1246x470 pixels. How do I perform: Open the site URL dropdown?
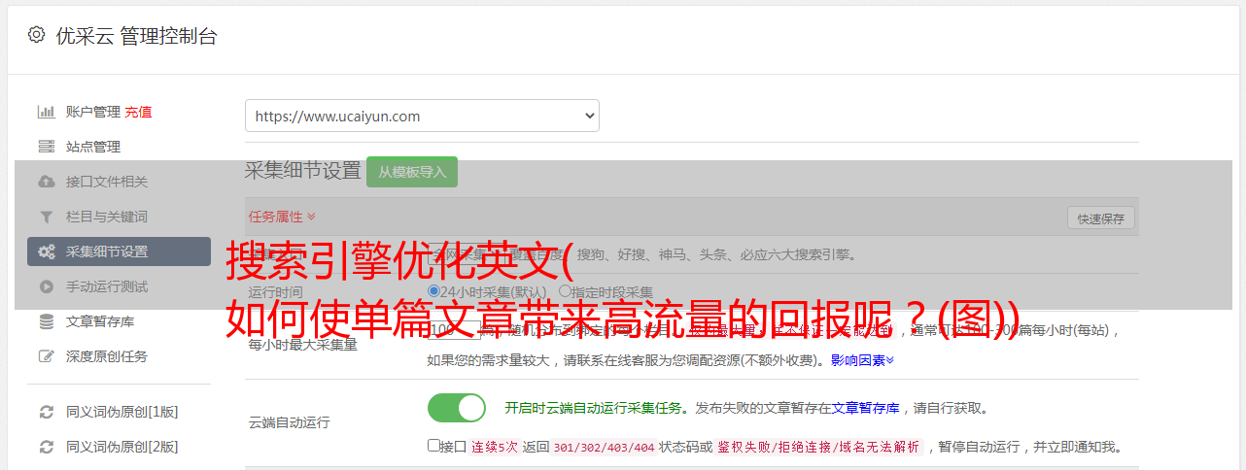[422, 116]
